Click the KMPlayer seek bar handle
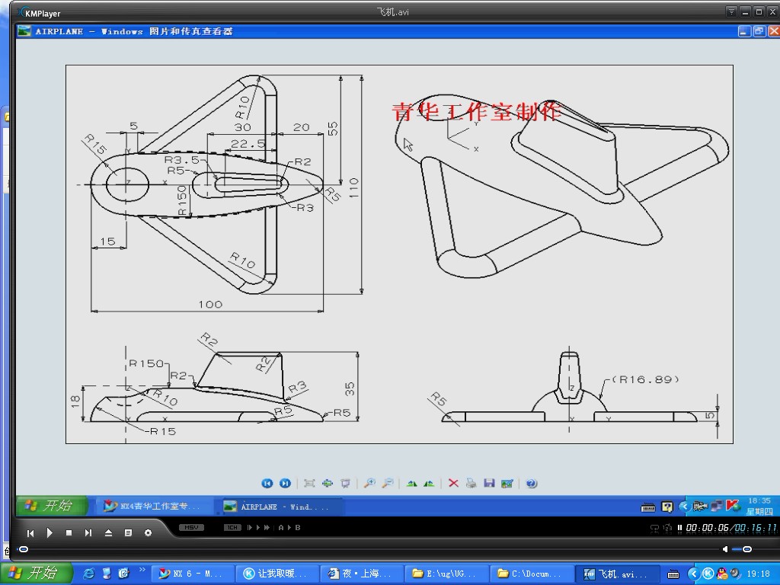780x585 pixels. click(24, 549)
